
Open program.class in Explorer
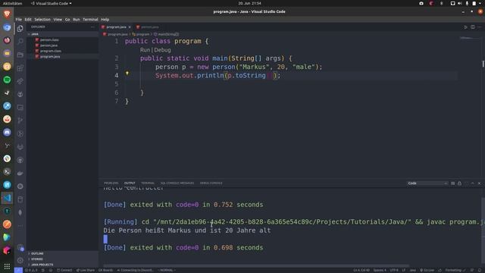point(51,51)
